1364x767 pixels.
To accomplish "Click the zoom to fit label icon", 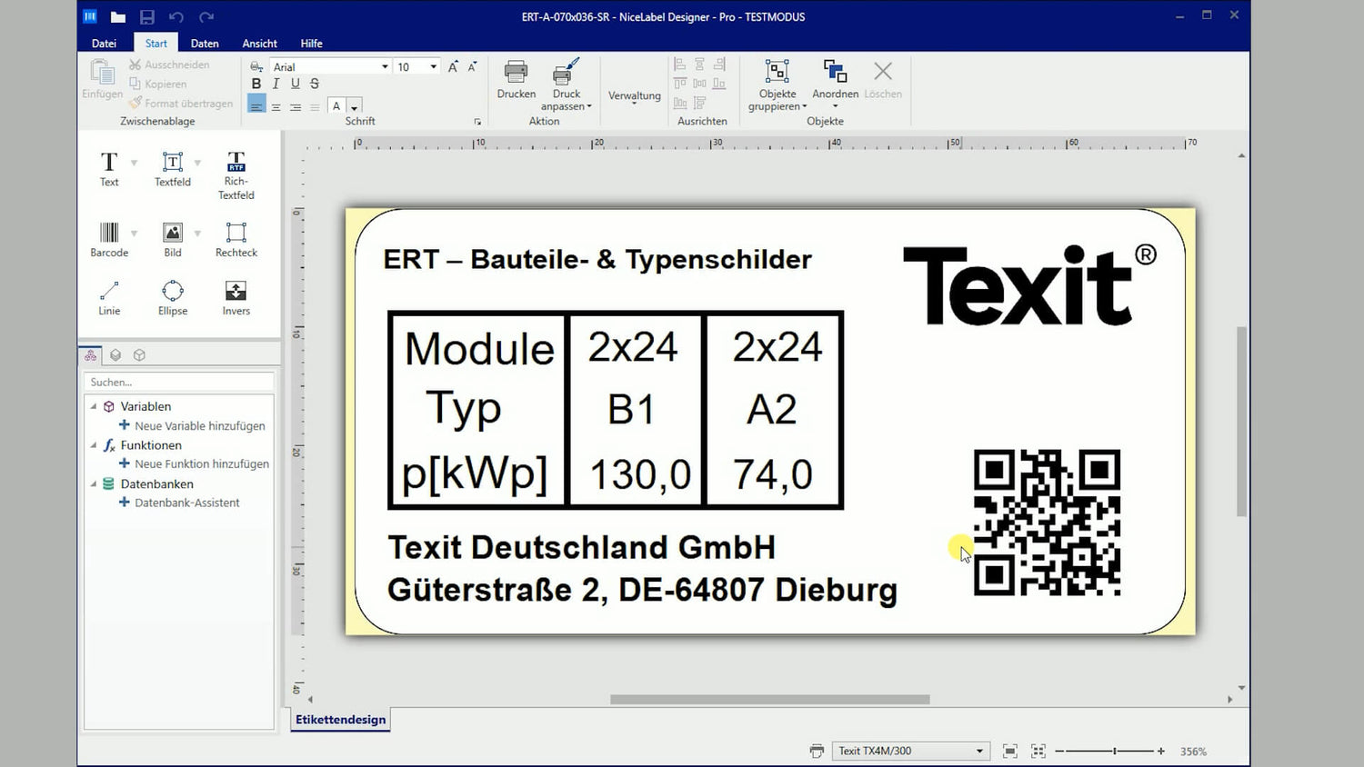I will [x=1009, y=751].
